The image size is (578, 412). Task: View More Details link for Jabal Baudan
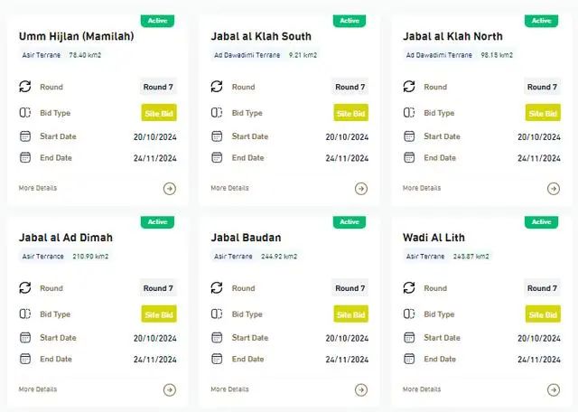coord(230,389)
